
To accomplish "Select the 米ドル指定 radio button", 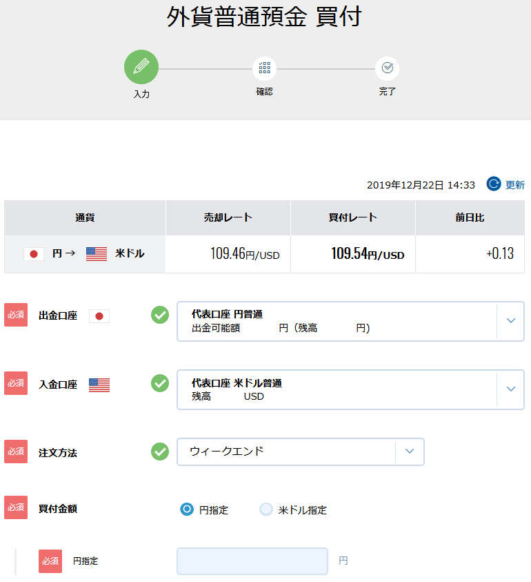I will [266, 510].
